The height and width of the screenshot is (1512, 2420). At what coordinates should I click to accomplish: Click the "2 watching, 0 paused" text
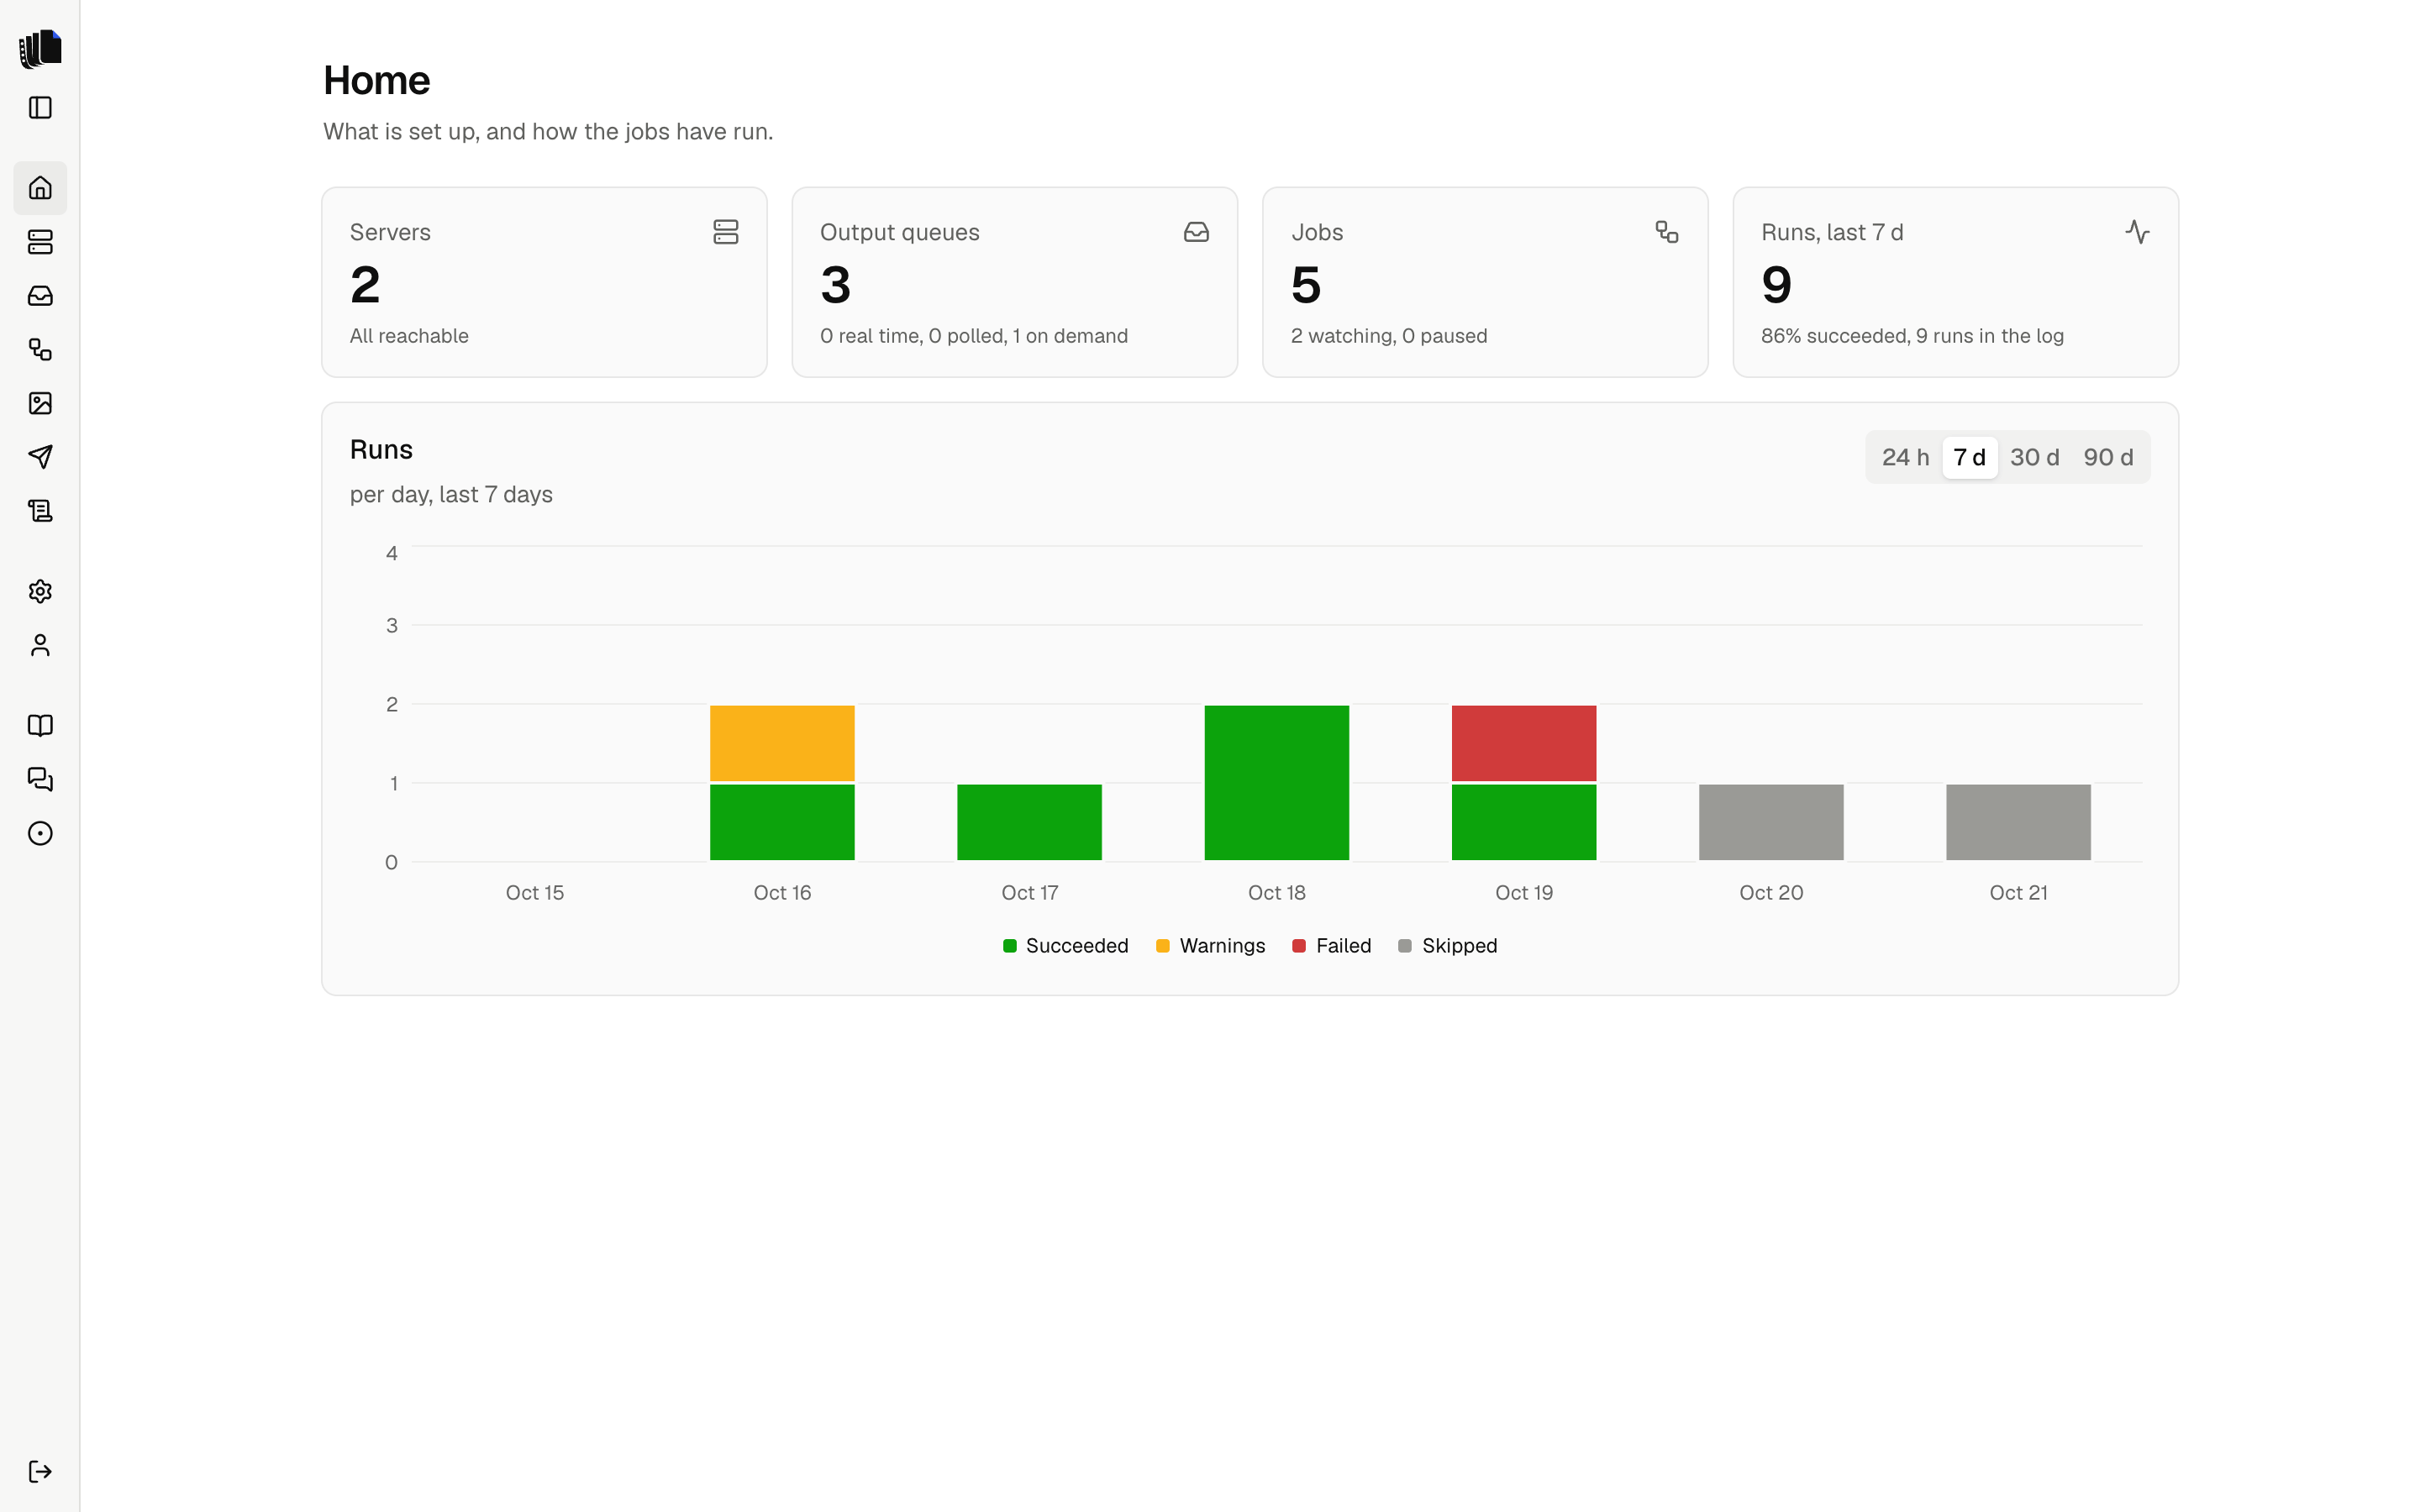[x=1389, y=336]
